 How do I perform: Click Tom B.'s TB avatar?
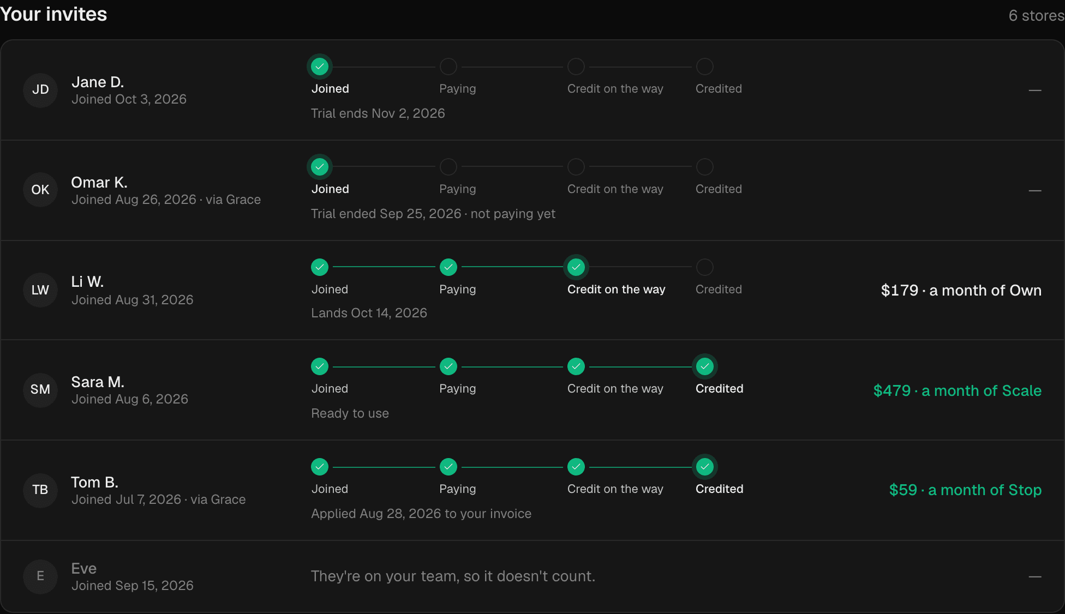40,490
